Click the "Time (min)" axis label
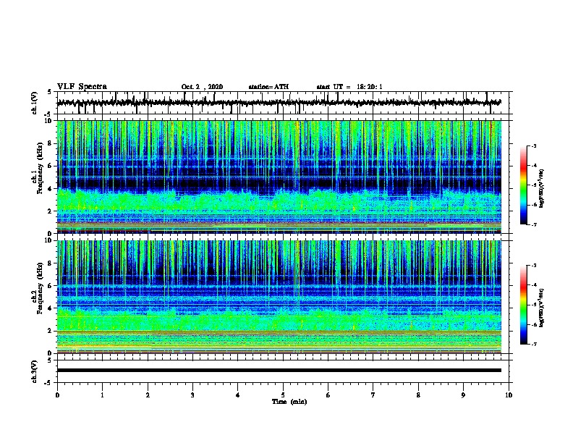The width and height of the screenshot is (573, 443). click(x=289, y=402)
